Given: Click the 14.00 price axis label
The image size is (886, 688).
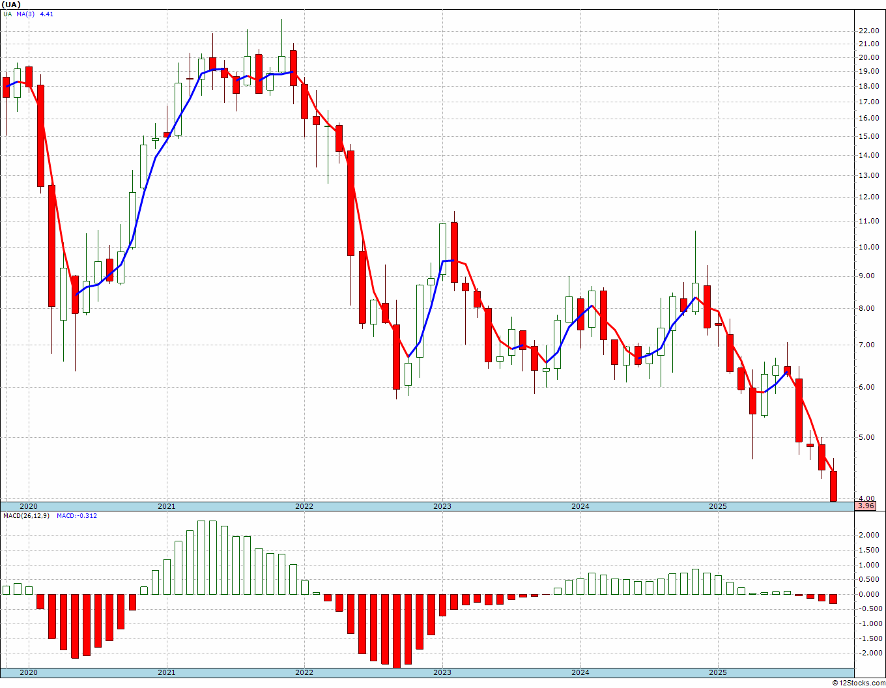Looking at the screenshot, I should tap(869, 156).
